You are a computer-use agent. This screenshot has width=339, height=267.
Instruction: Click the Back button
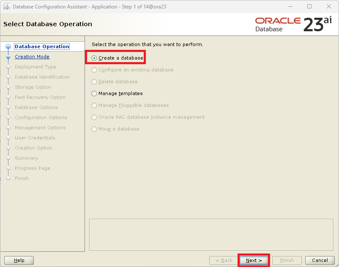(224, 260)
